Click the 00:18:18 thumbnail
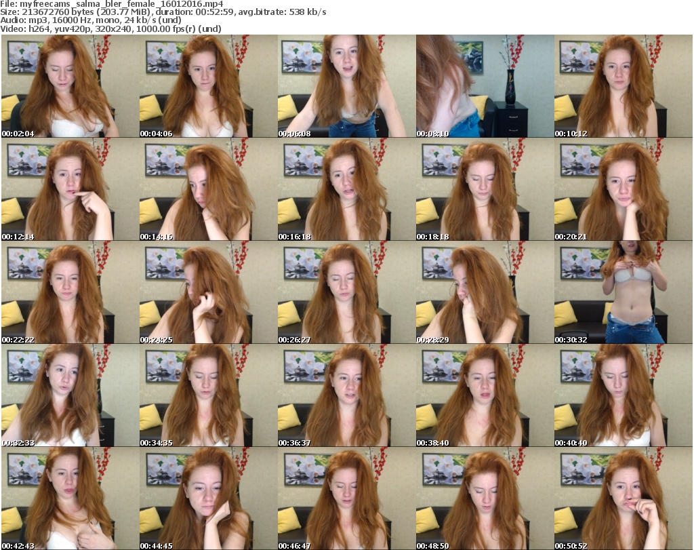Viewport: 694px width, 550px height. pos(485,189)
